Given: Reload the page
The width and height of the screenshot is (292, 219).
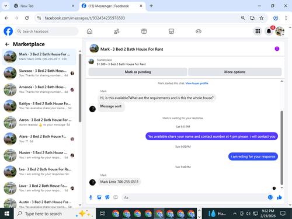Looking at the screenshot, I should pos(27,18).
